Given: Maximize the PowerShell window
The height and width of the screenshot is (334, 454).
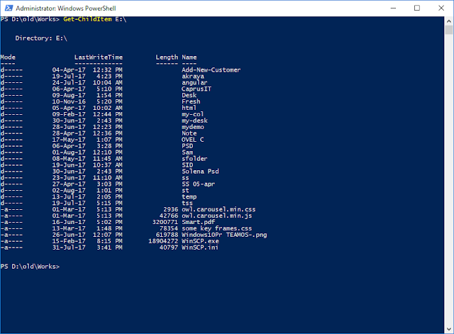Looking at the screenshot, I should coord(416,9).
